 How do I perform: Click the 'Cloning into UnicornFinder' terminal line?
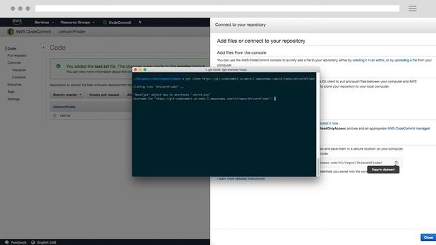159,86
